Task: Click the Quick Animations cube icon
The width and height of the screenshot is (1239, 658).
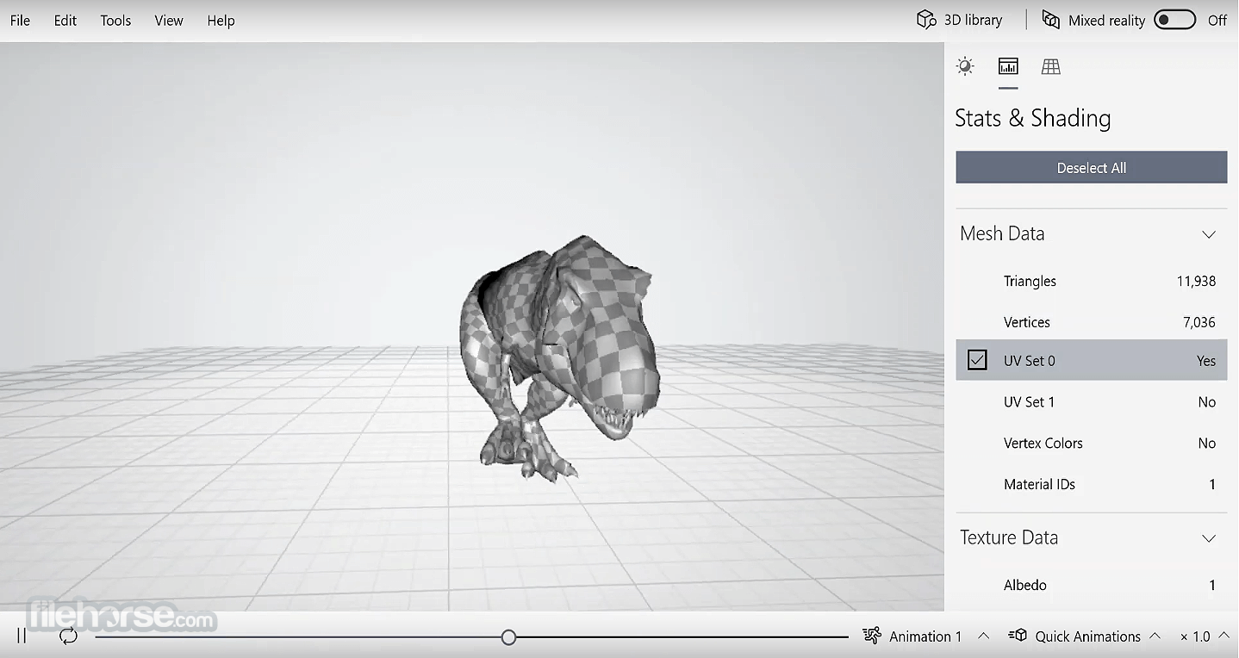Action: (1018, 636)
